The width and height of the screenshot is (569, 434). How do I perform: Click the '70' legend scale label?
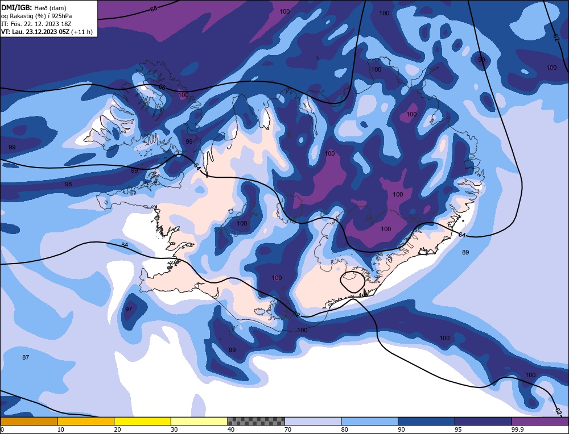(288, 429)
